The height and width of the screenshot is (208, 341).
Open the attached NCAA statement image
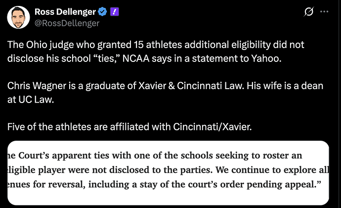click(168, 173)
